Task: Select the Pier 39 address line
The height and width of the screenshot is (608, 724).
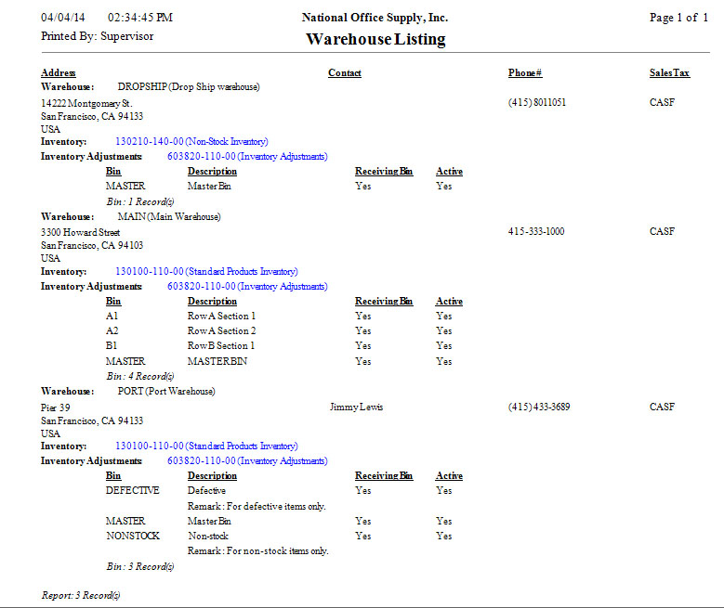Action: click(x=56, y=407)
